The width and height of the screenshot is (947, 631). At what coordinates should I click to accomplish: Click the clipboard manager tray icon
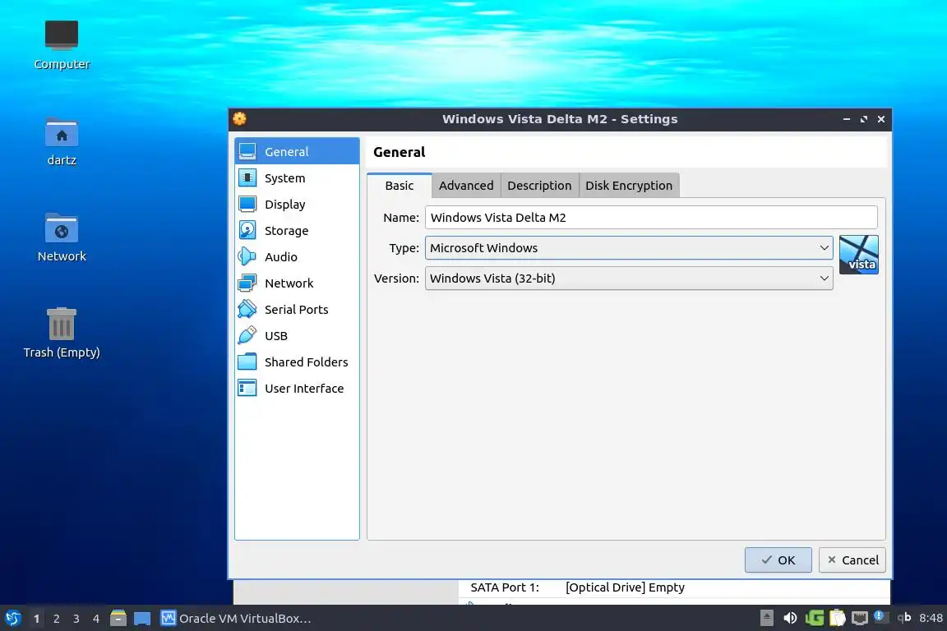tap(837, 618)
